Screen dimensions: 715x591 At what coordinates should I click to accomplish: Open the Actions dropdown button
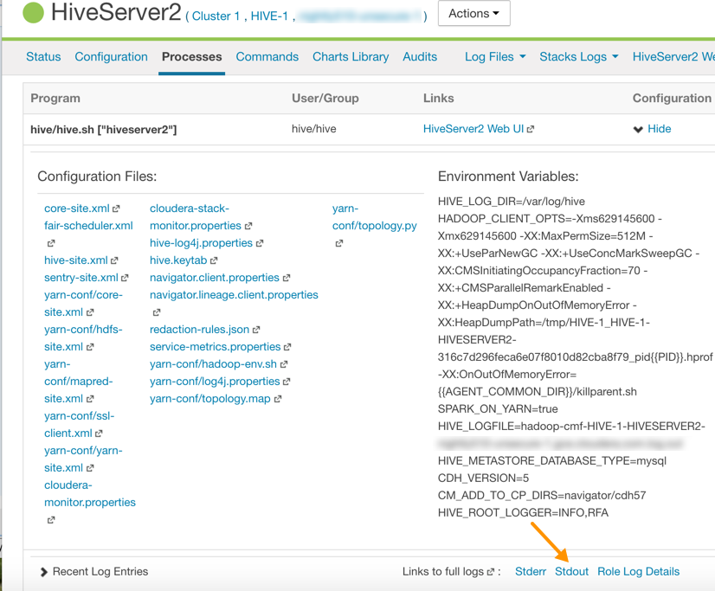click(473, 14)
